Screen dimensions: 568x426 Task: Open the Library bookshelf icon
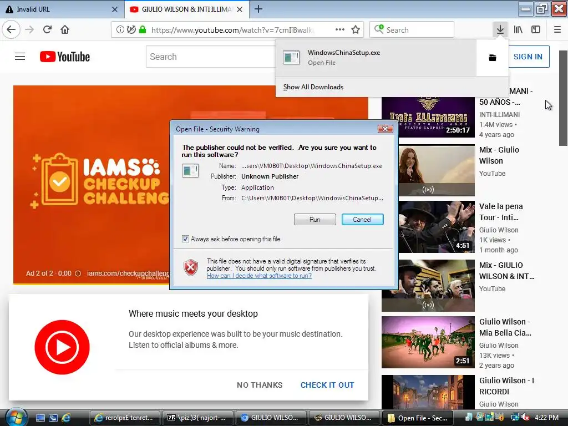point(518,29)
